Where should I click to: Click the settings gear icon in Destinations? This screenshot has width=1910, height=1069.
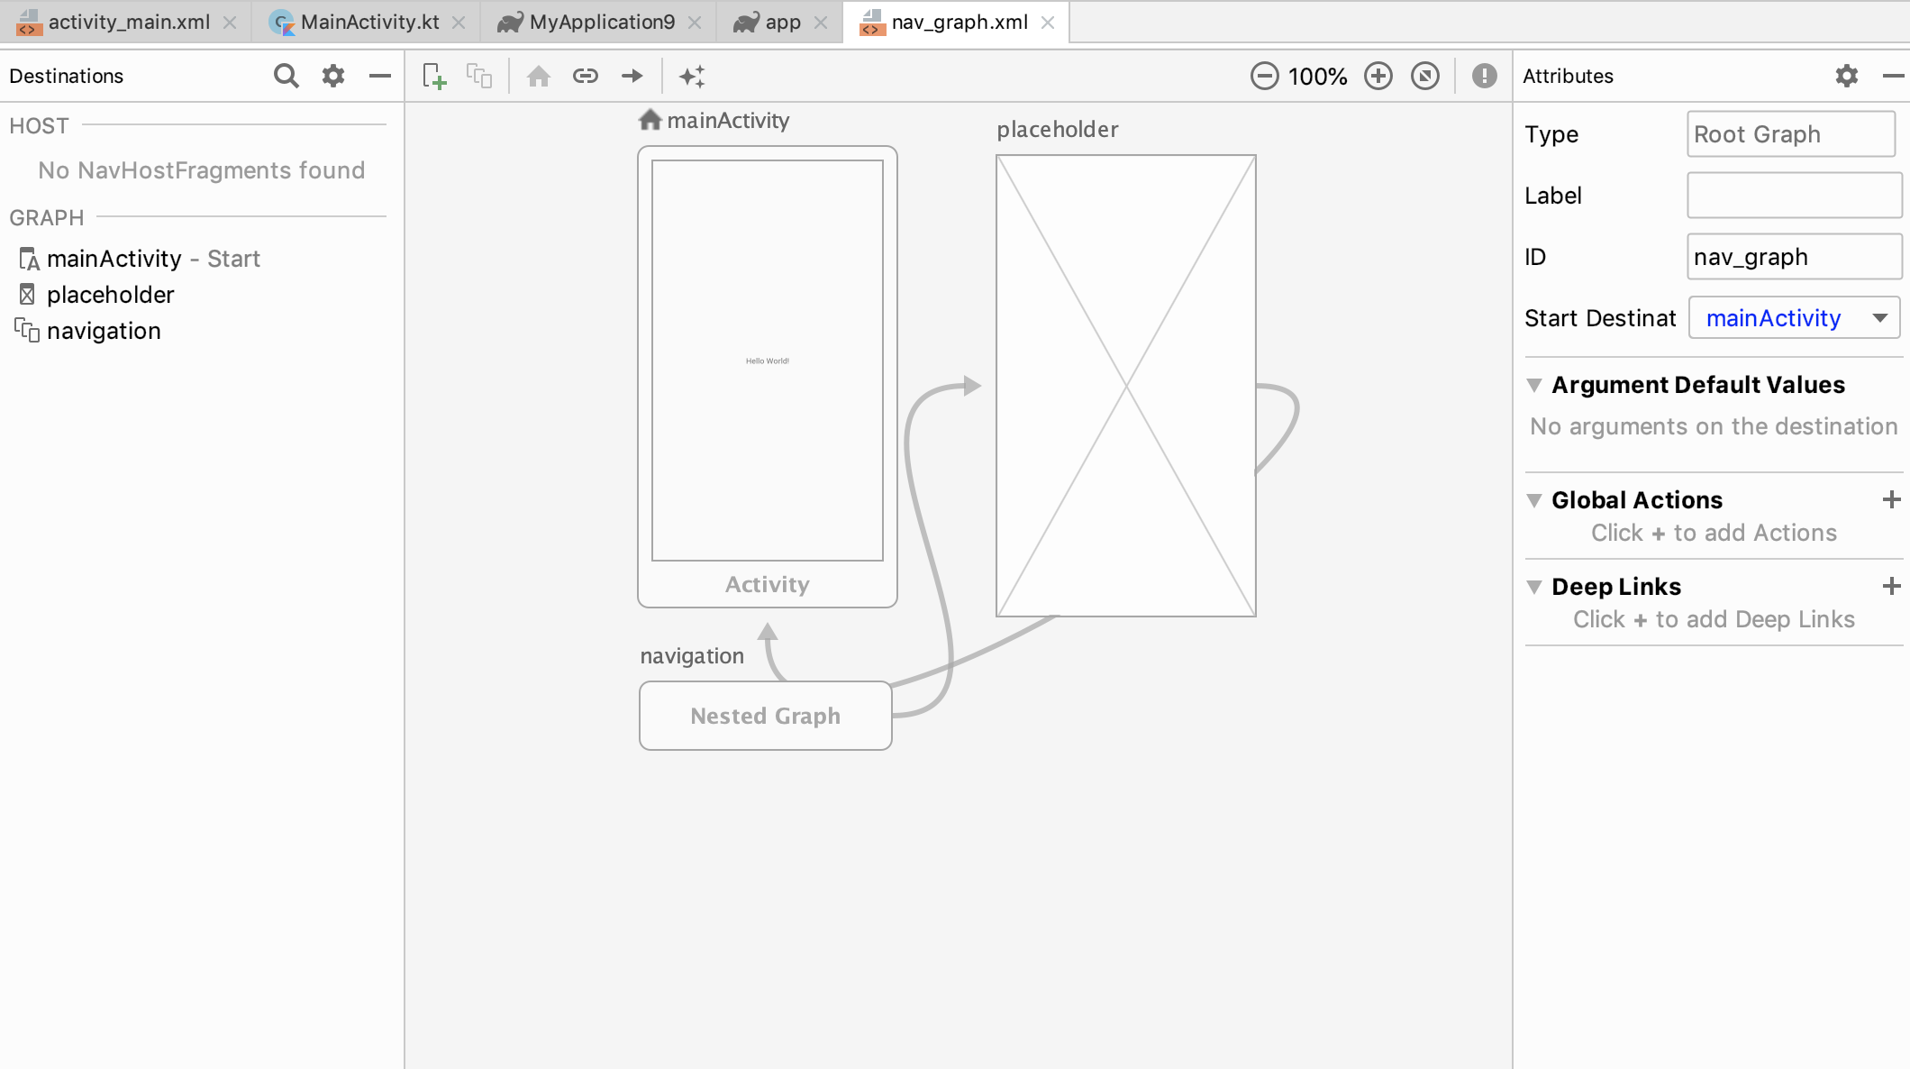[x=332, y=76]
